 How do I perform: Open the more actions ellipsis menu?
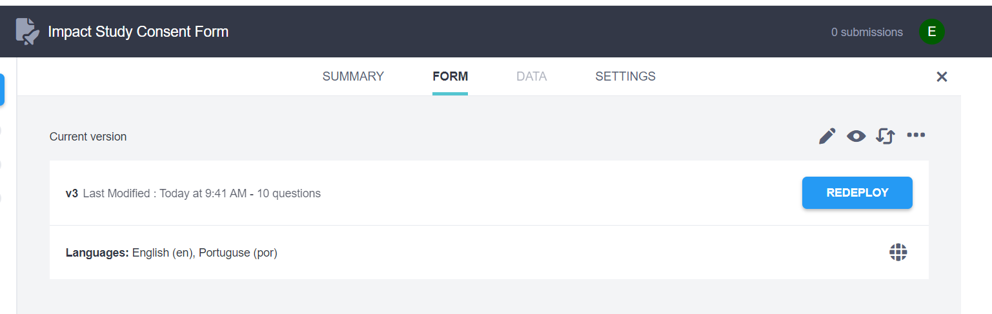(x=916, y=135)
